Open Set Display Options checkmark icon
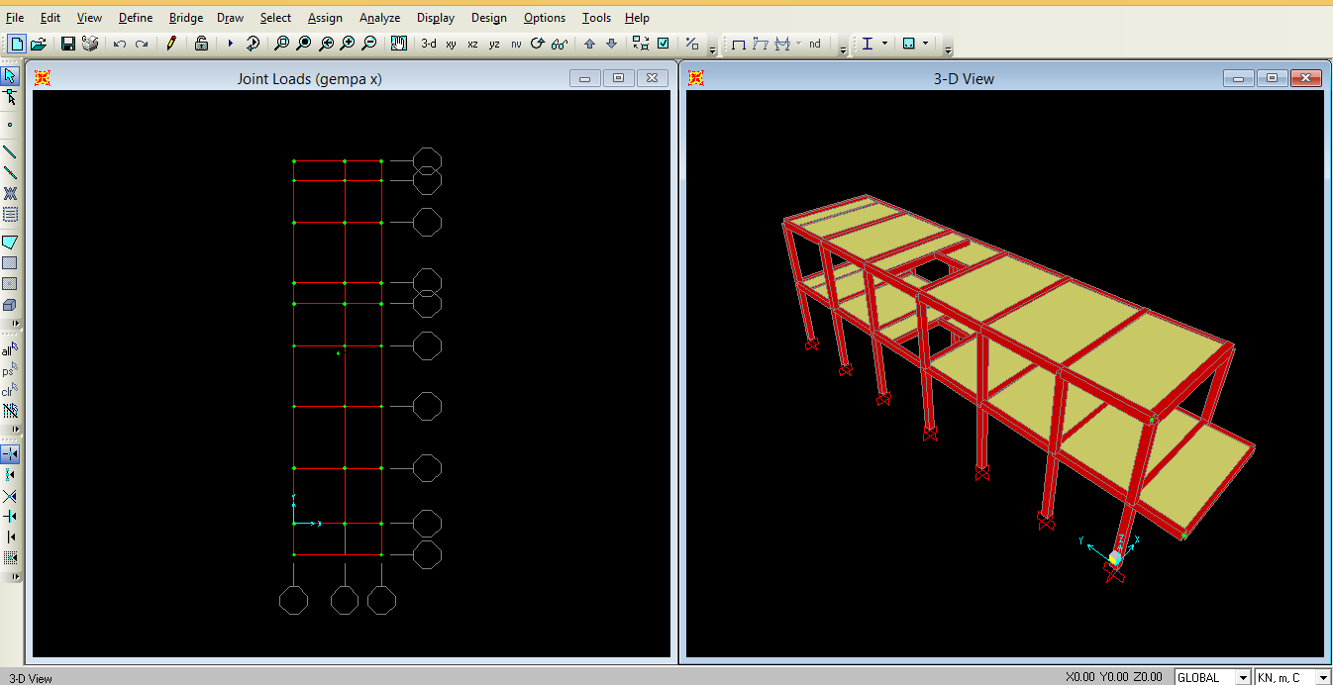Screen dimensions: 1333x685 [x=663, y=44]
